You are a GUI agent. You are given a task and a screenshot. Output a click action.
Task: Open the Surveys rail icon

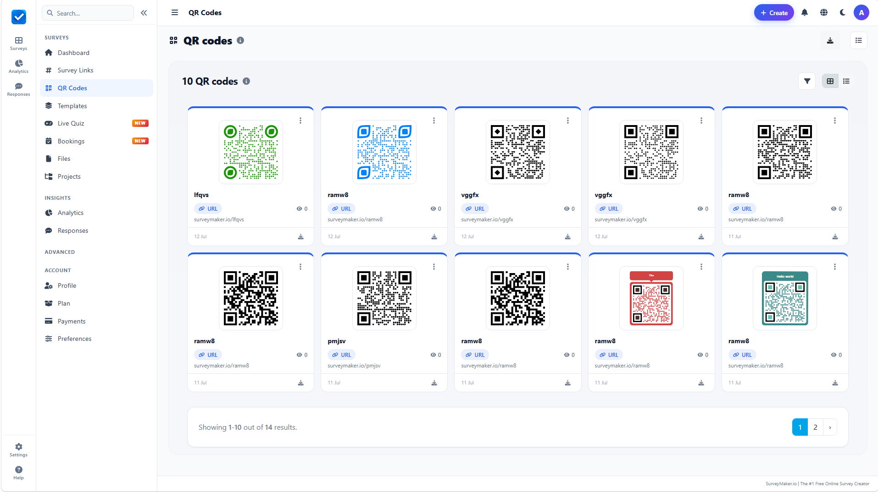pos(18,44)
